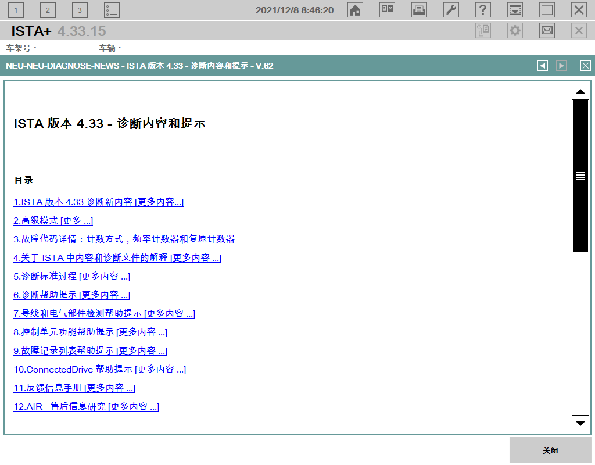Open link 1 ISTA 版本 4.33 诊断新内容
The width and height of the screenshot is (595, 465).
[98, 202]
